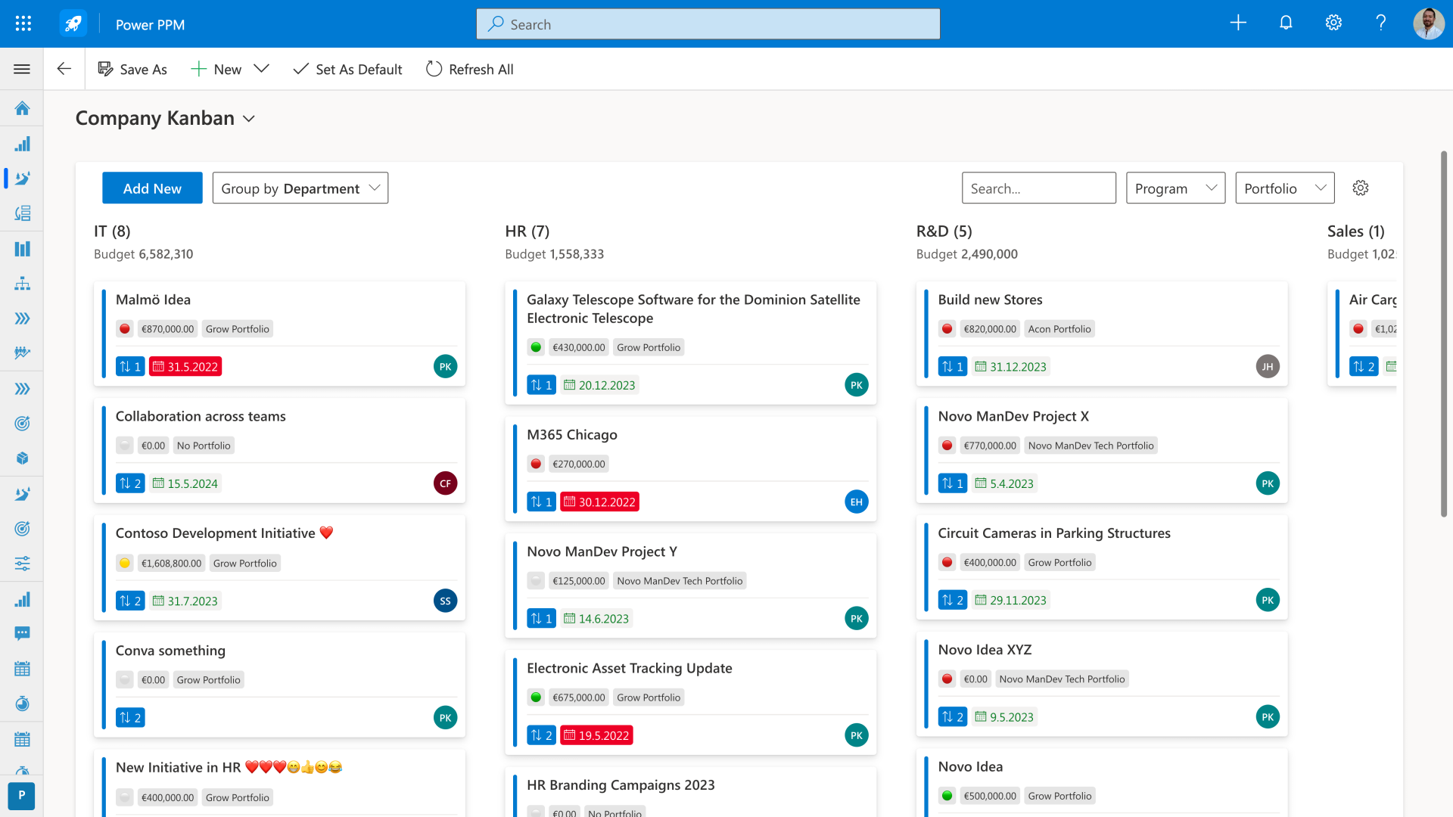Screen dimensions: 1453x817
Task: Open the 3D box sidebar icon
Action: click(x=22, y=458)
